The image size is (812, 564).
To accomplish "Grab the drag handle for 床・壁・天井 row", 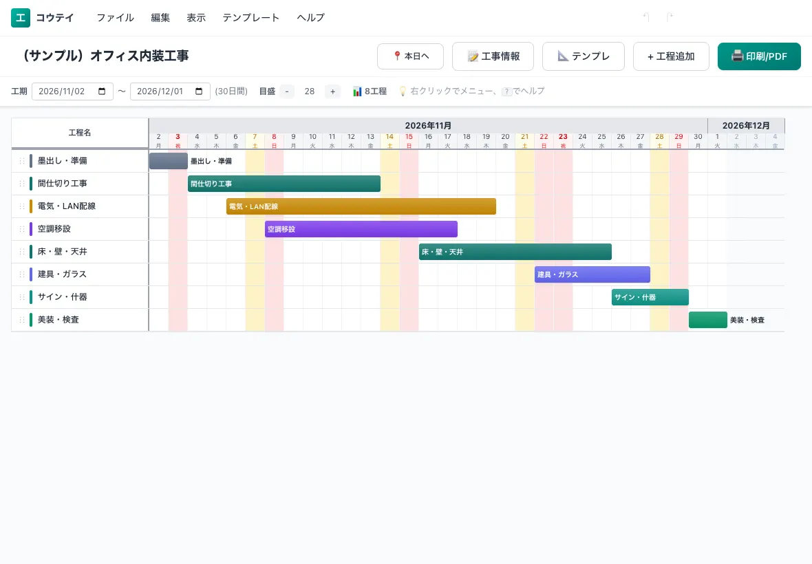I will pos(22,252).
